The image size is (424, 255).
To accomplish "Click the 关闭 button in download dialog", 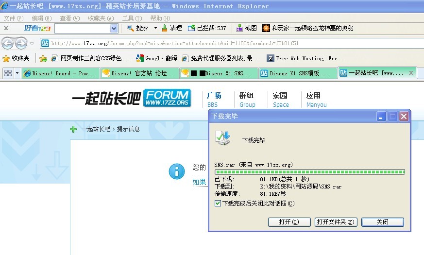I will click(383, 222).
